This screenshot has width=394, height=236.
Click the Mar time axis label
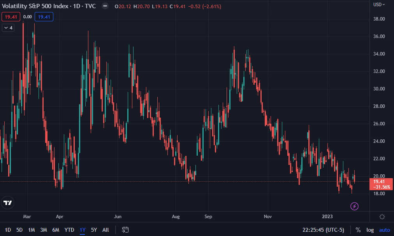click(27, 217)
